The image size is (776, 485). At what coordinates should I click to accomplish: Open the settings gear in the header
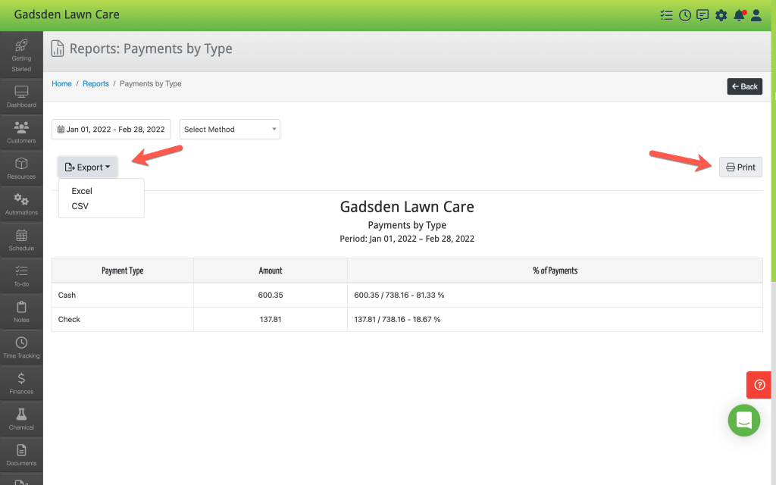[721, 15]
